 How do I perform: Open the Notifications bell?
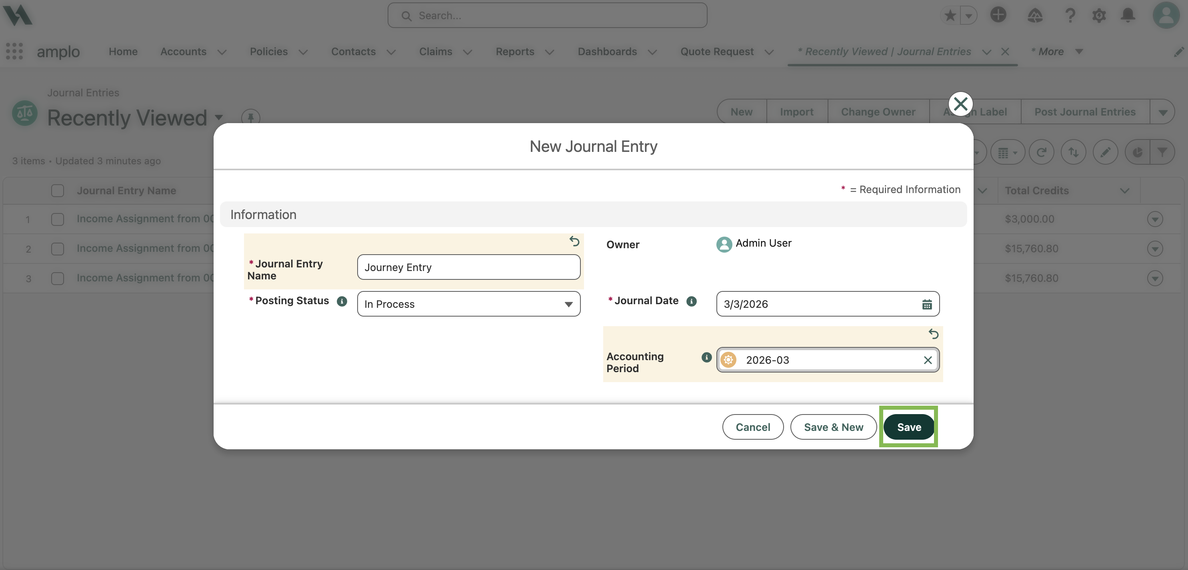tap(1128, 16)
